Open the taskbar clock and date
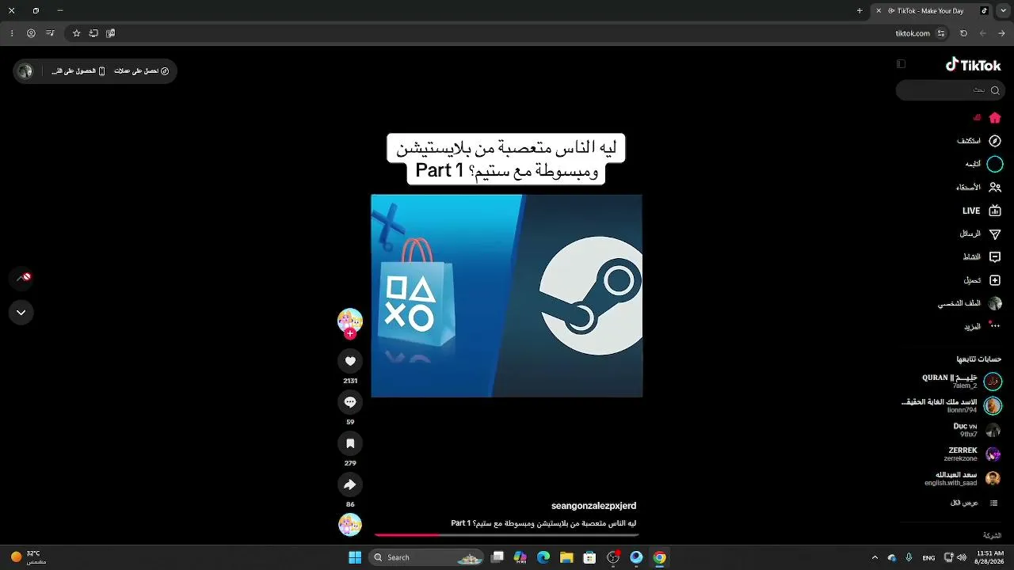 (990, 557)
